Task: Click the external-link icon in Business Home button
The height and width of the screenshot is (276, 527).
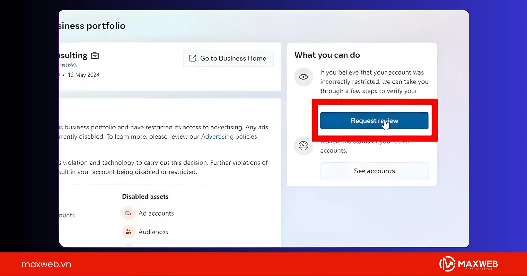Action: [192, 58]
